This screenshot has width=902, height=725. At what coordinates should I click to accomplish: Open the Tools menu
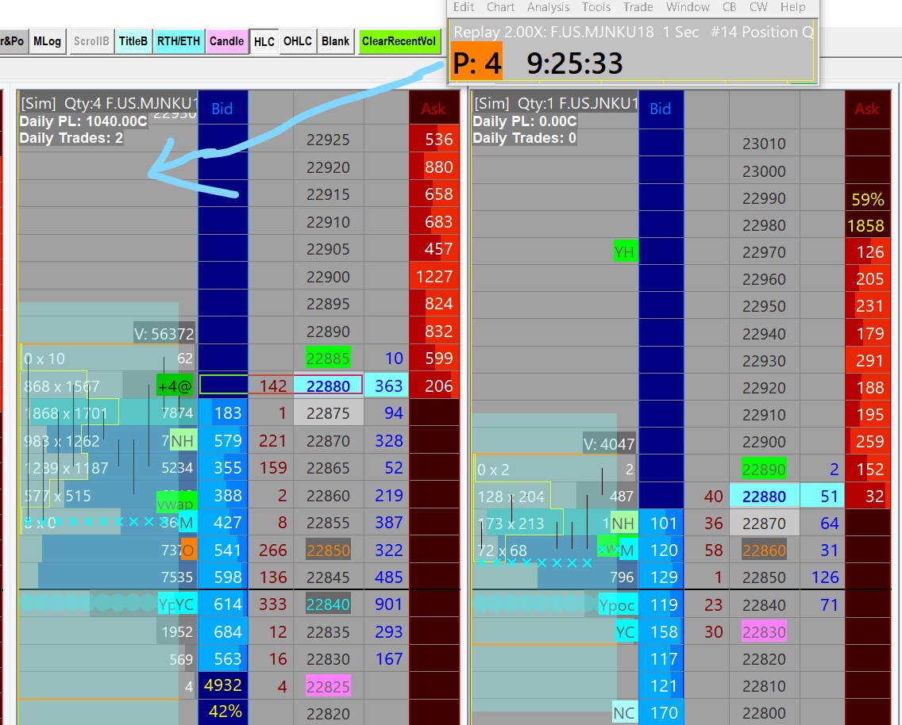pyautogui.click(x=596, y=7)
